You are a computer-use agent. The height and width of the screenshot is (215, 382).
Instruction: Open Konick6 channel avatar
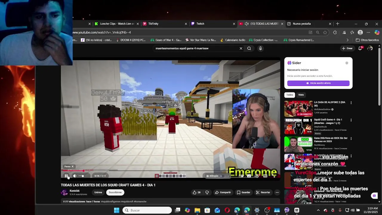(x=64, y=193)
